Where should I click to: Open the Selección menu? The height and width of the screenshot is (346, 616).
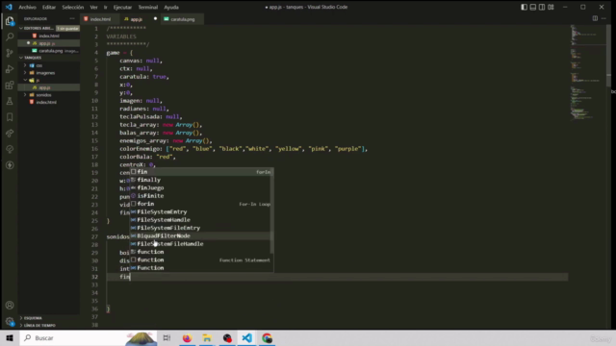coord(73,7)
